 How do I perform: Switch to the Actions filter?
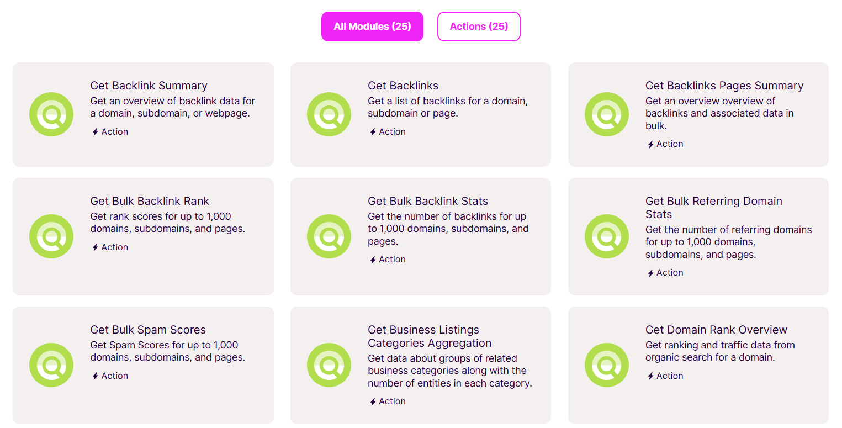click(x=478, y=26)
